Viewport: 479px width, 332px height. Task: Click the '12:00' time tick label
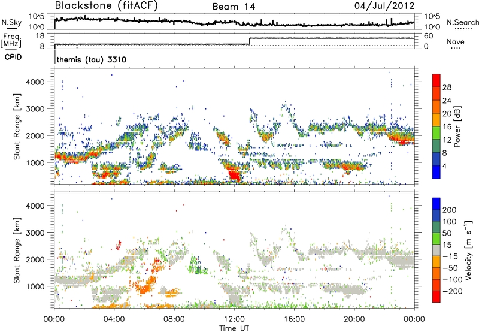coord(234,319)
